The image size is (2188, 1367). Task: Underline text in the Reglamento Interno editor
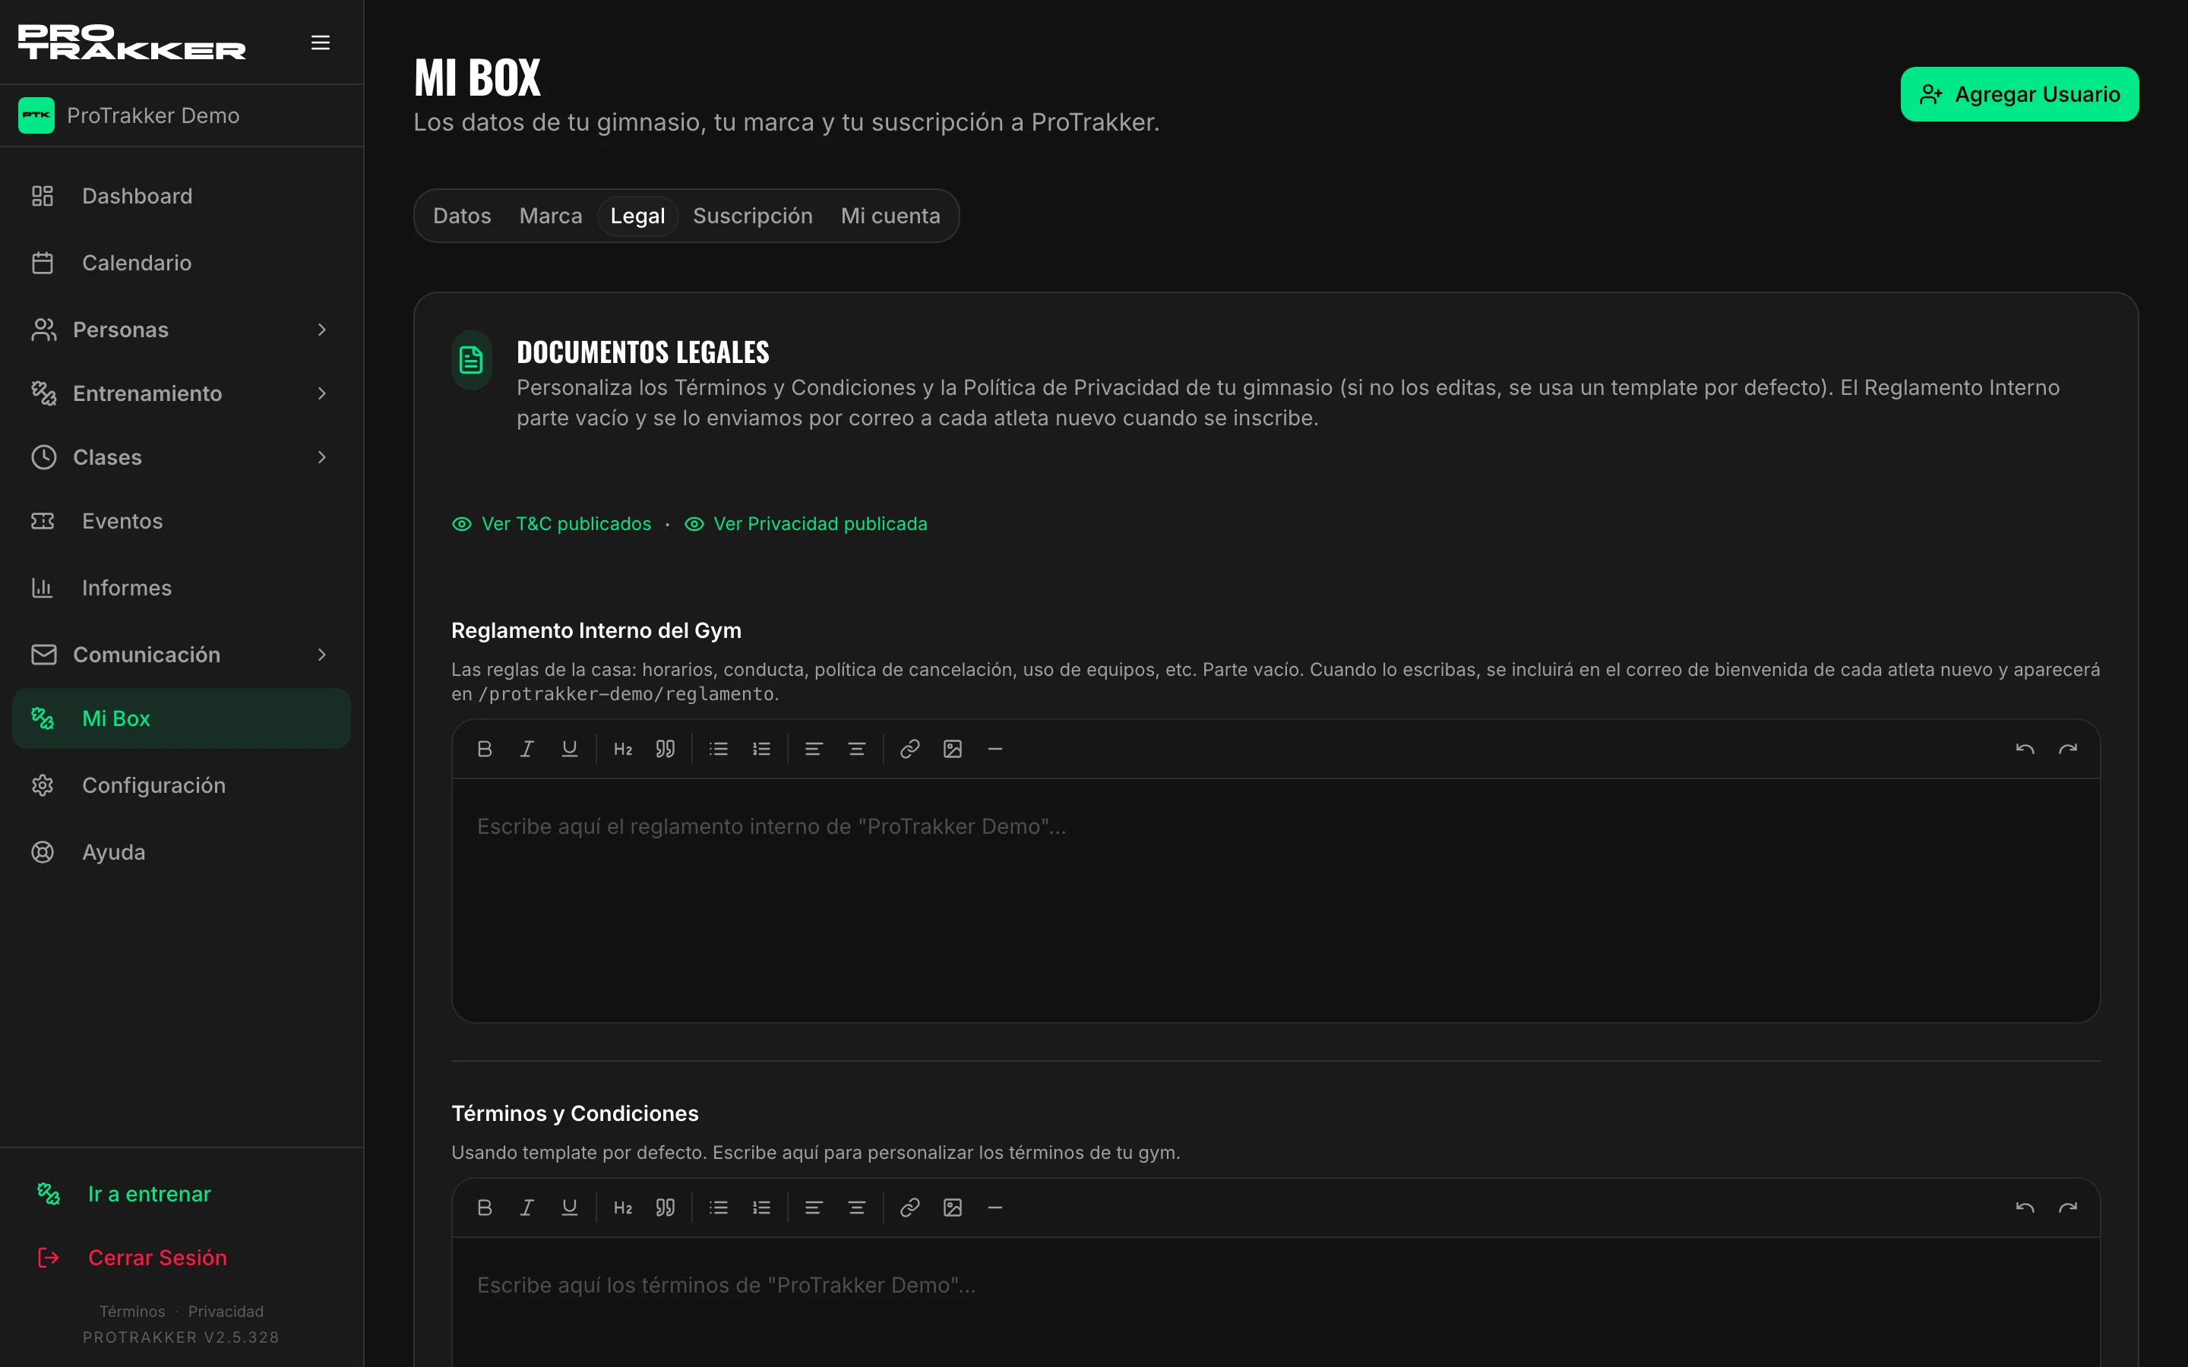[x=570, y=749]
